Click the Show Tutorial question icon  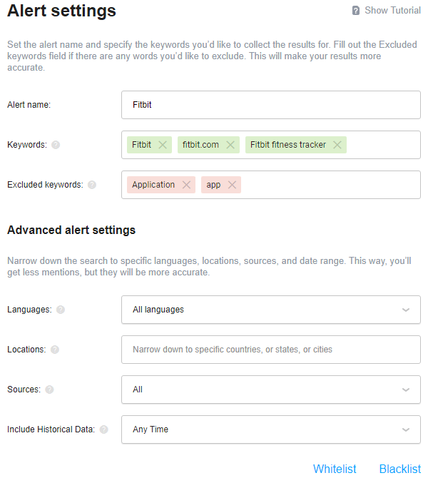click(x=356, y=11)
